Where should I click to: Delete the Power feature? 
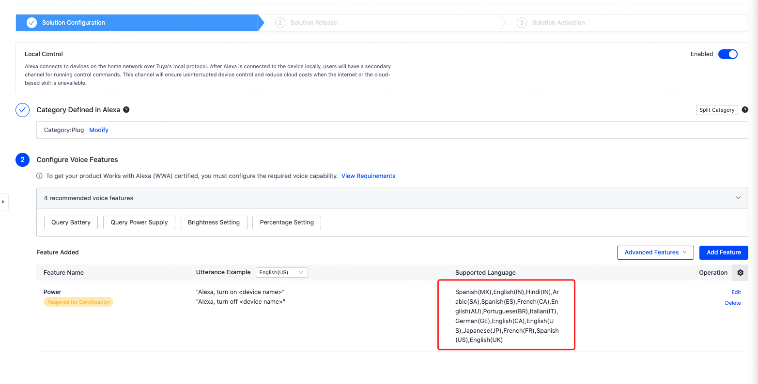(733, 303)
